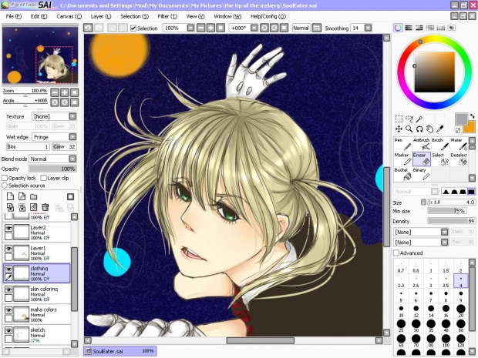Hide the Layer2 layer eye icon
478x358 pixels.
click(x=8, y=228)
